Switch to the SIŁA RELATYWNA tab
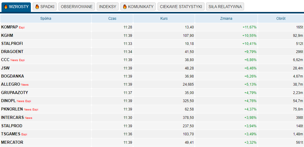Viewport: 304px width, 147px height. 225,7
